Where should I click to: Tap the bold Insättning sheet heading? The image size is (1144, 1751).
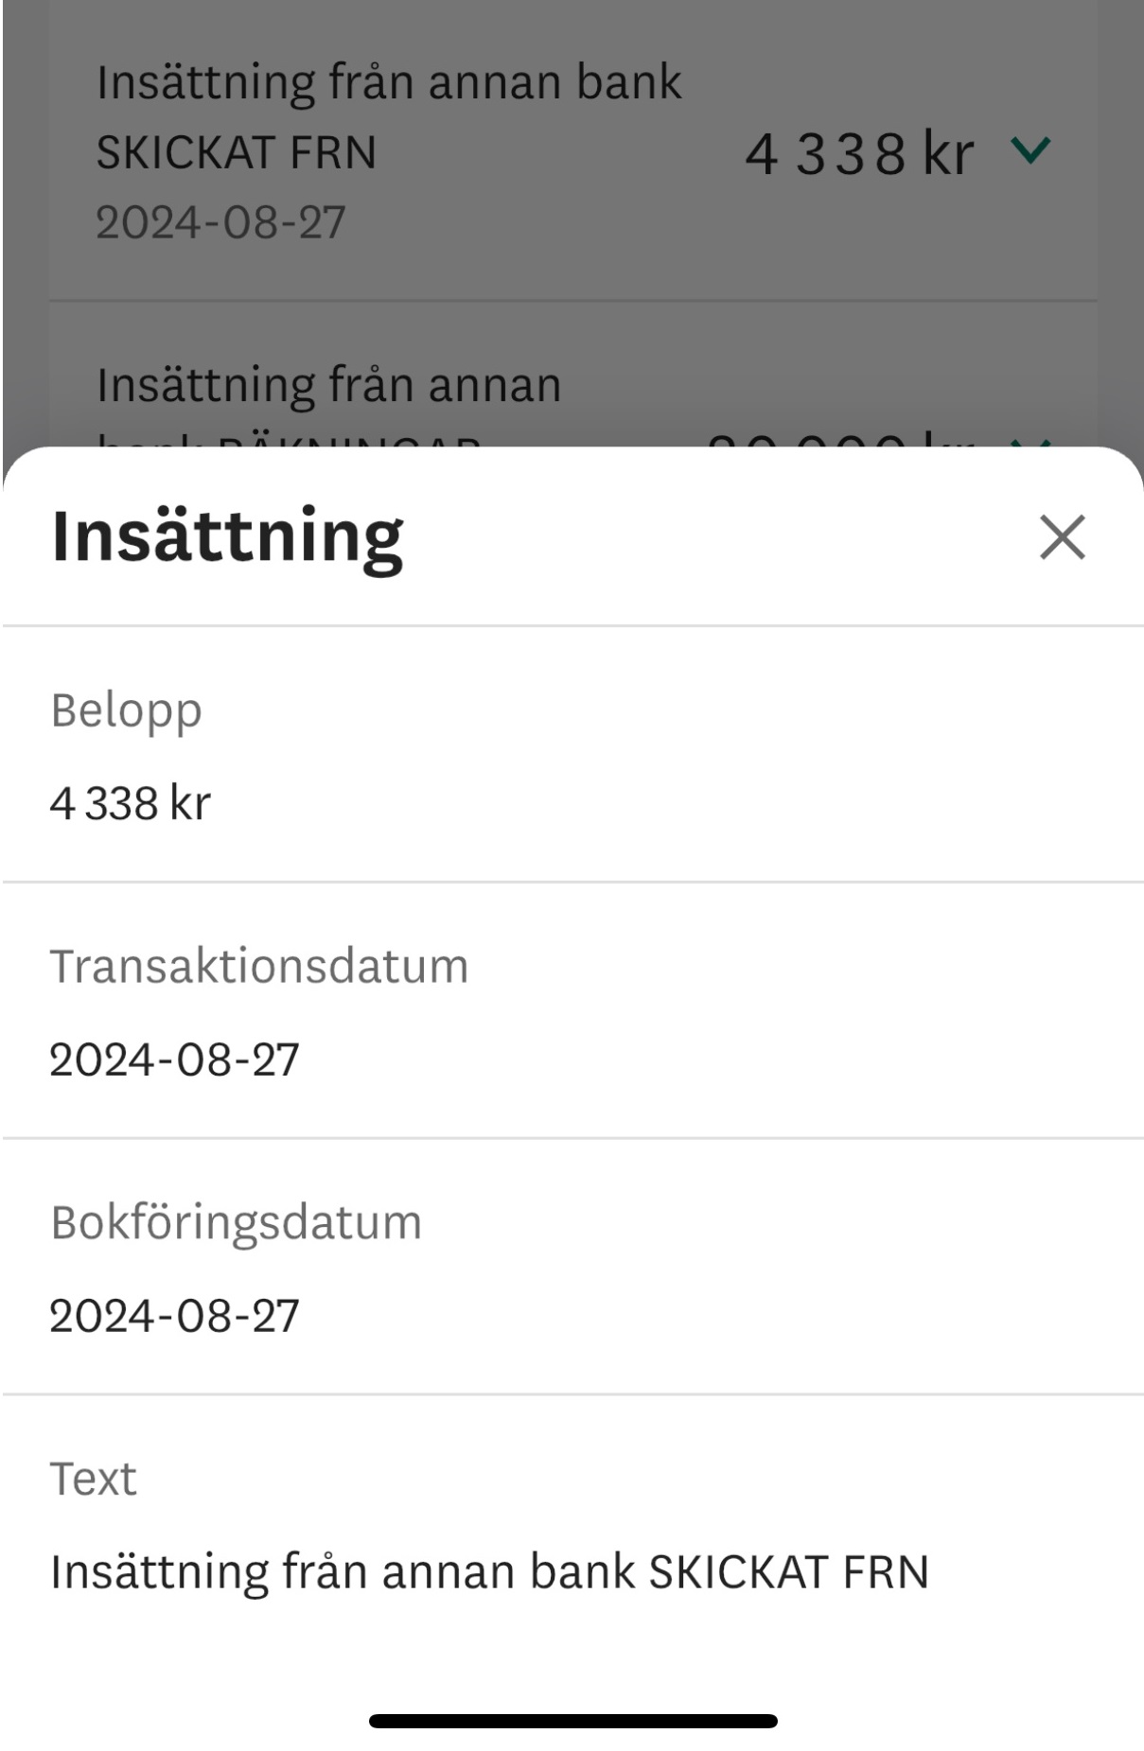227,536
